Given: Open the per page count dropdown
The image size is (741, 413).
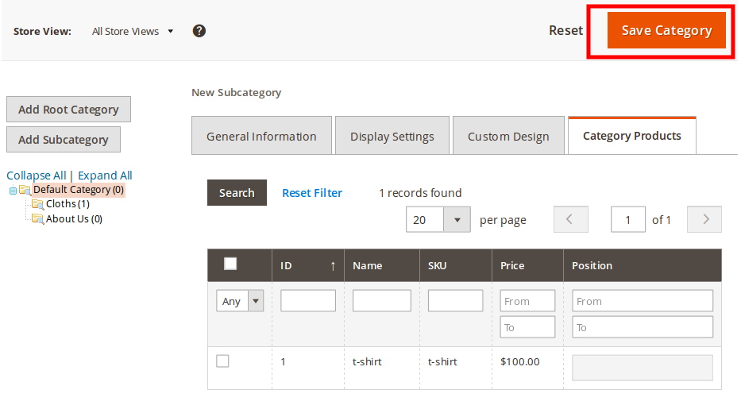Looking at the screenshot, I should click(x=457, y=220).
